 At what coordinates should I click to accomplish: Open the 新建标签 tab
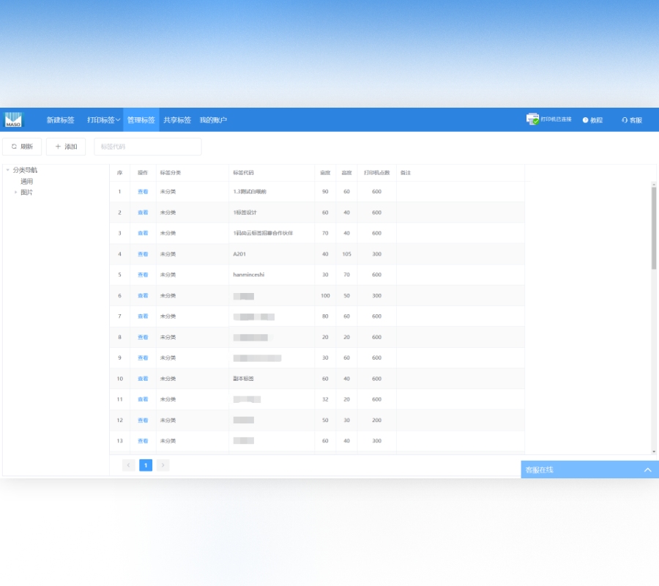pyautogui.click(x=61, y=120)
